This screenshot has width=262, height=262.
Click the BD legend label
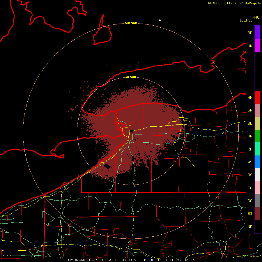pyautogui.click(x=250, y=123)
